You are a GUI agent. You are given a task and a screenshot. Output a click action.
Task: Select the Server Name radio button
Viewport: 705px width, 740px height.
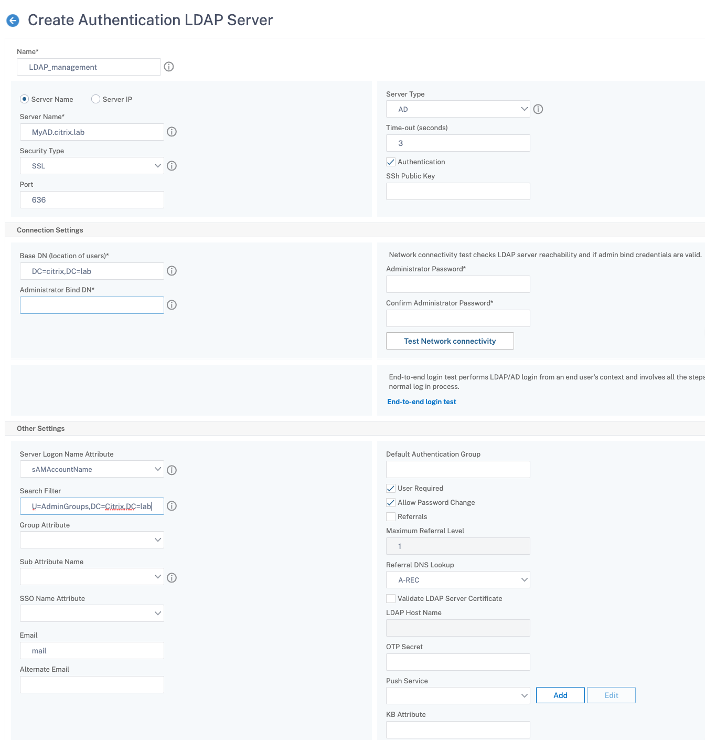(24, 99)
